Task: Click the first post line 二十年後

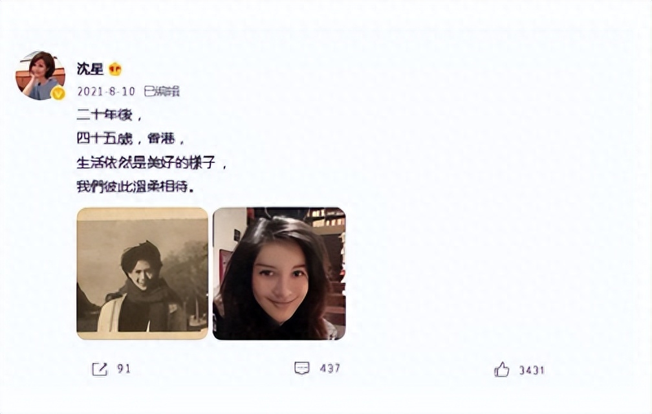Action: coord(109,114)
